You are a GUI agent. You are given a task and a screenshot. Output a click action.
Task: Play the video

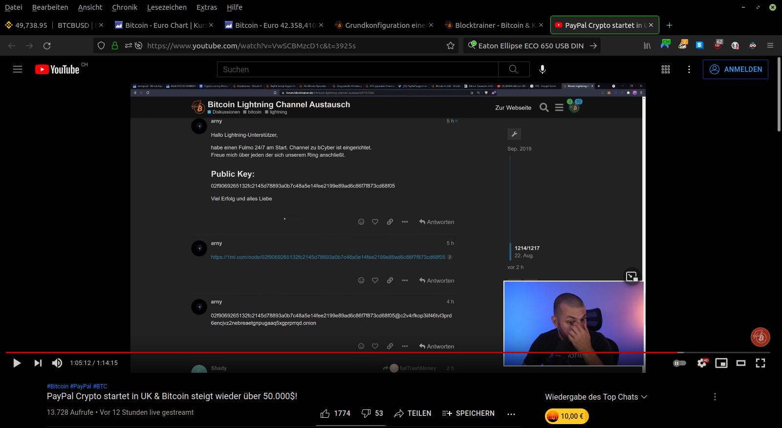click(x=17, y=363)
